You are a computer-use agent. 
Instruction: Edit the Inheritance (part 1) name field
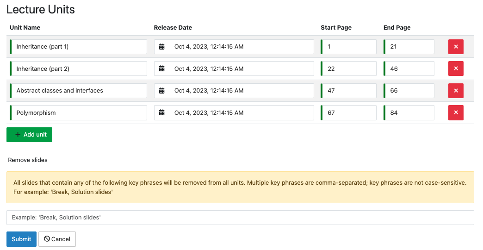(79, 47)
